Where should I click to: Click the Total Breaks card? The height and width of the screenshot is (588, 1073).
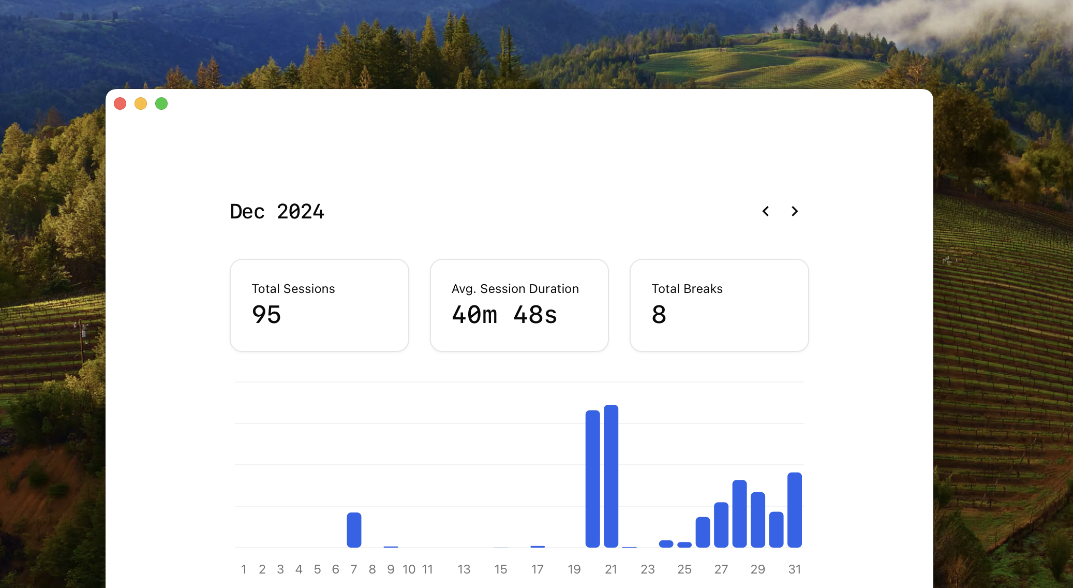719,305
